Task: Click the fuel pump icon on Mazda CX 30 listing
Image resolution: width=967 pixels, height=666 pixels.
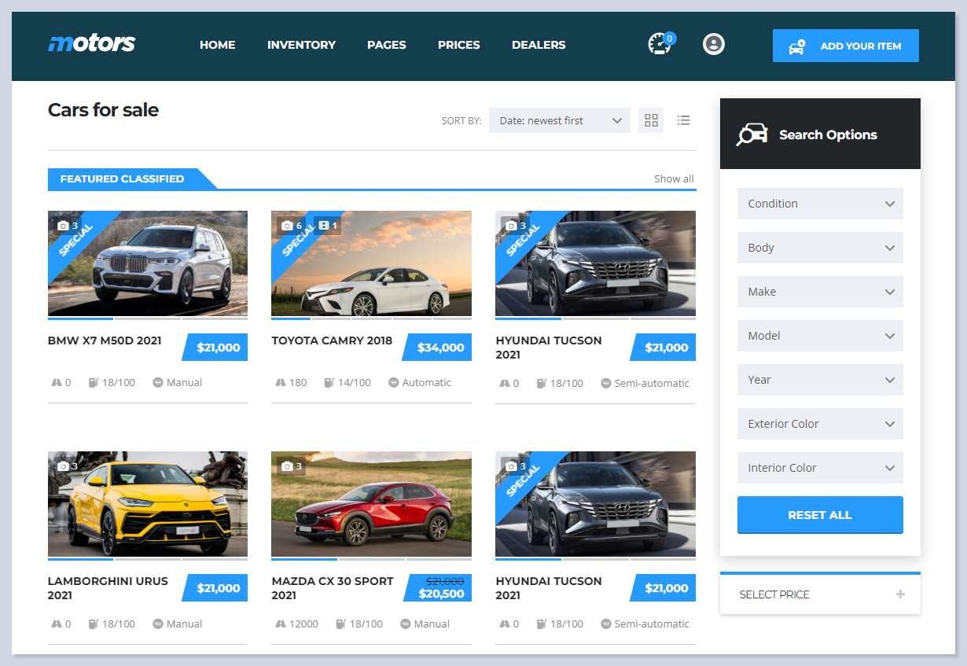Action: (x=340, y=624)
